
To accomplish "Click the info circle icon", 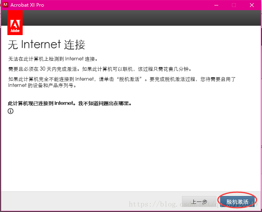I will click(11, 111).
